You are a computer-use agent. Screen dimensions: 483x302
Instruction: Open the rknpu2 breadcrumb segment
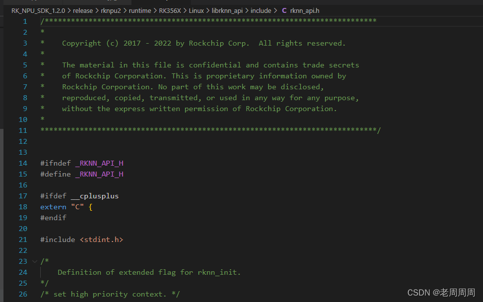click(111, 11)
